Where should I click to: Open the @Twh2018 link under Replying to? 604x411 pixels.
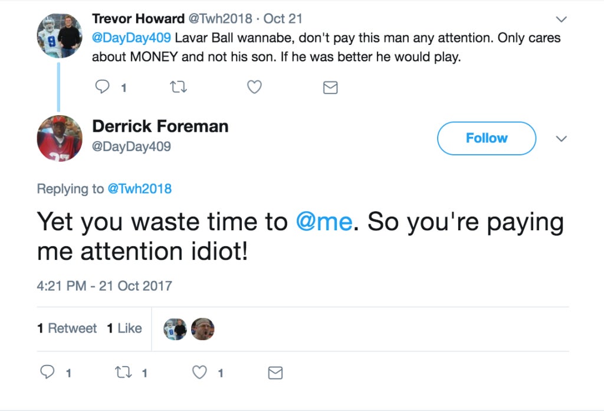[x=139, y=188]
